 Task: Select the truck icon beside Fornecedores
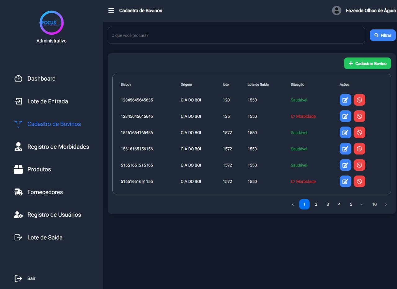18,192
